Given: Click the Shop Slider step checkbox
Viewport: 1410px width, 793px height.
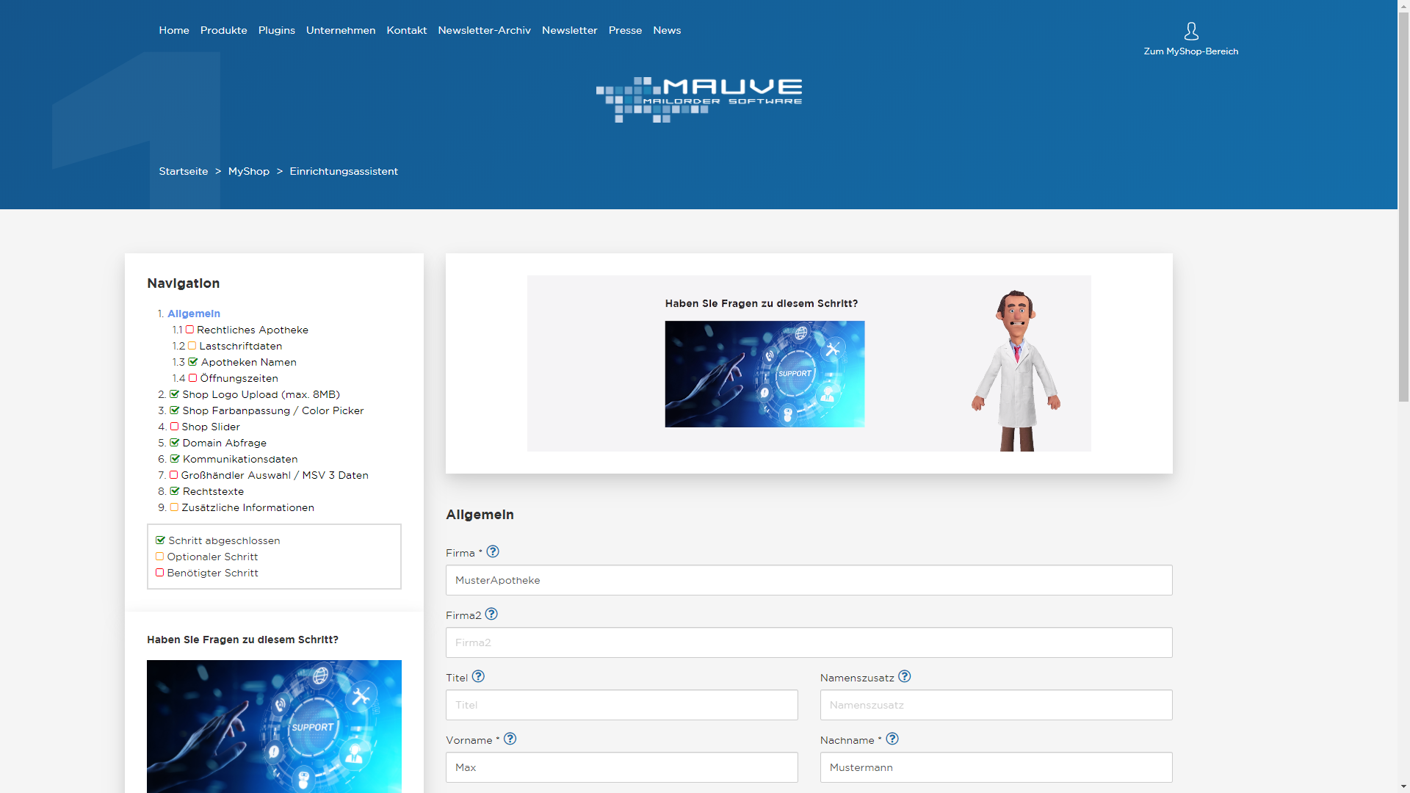Looking at the screenshot, I should point(175,427).
